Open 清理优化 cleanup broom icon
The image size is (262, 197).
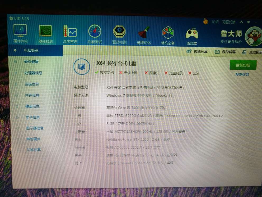pos(144,32)
